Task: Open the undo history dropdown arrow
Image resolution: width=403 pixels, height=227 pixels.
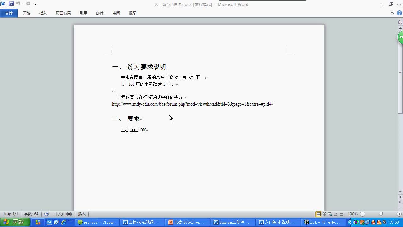Action: pyautogui.click(x=23, y=3)
